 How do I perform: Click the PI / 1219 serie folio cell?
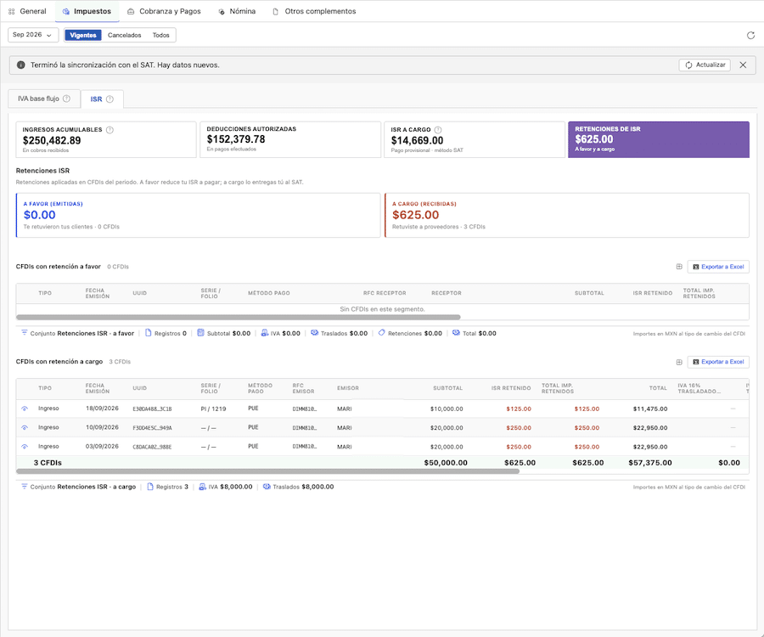213,409
